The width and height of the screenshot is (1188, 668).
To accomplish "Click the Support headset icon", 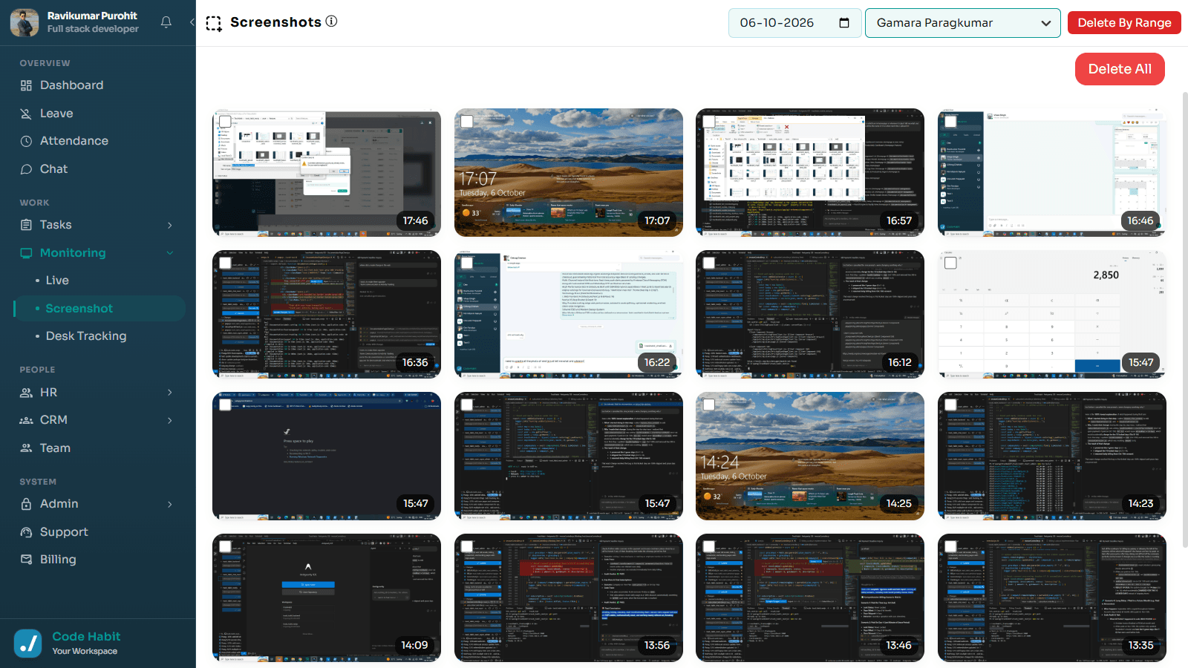I will pyautogui.click(x=26, y=532).
